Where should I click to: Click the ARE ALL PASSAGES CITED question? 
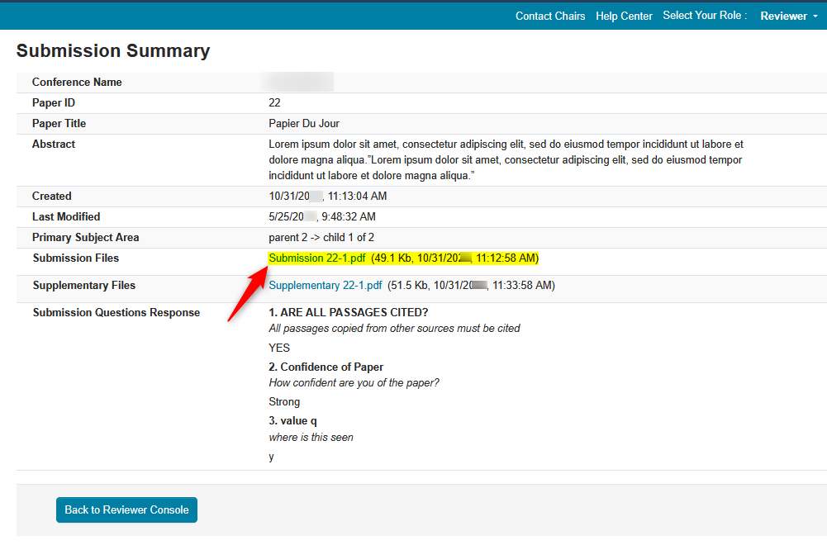[x=349, y=312]
